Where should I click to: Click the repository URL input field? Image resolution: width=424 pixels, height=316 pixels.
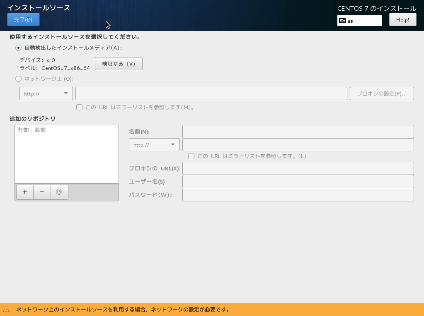(298, 145)
